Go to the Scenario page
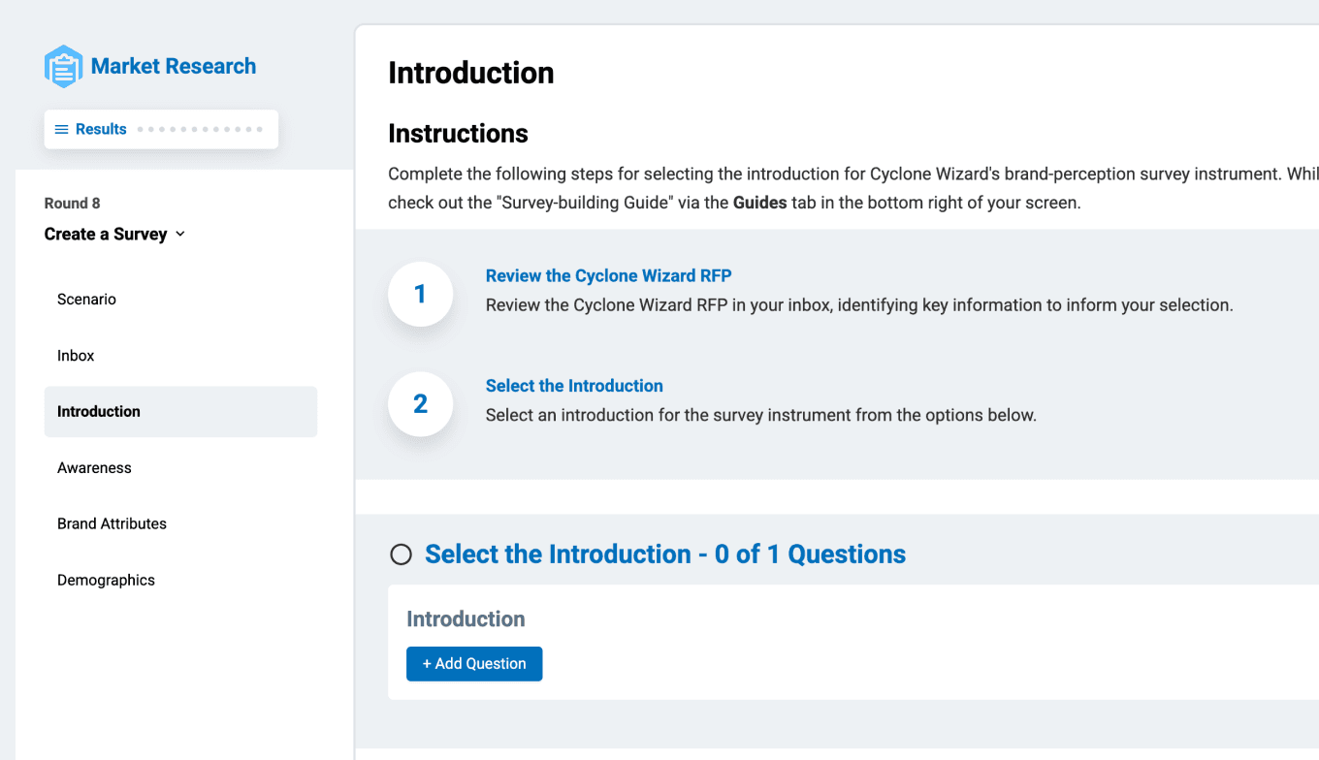 (86, 300)
